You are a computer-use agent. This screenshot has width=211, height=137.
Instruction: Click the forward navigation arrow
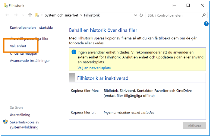click(16, 15)
